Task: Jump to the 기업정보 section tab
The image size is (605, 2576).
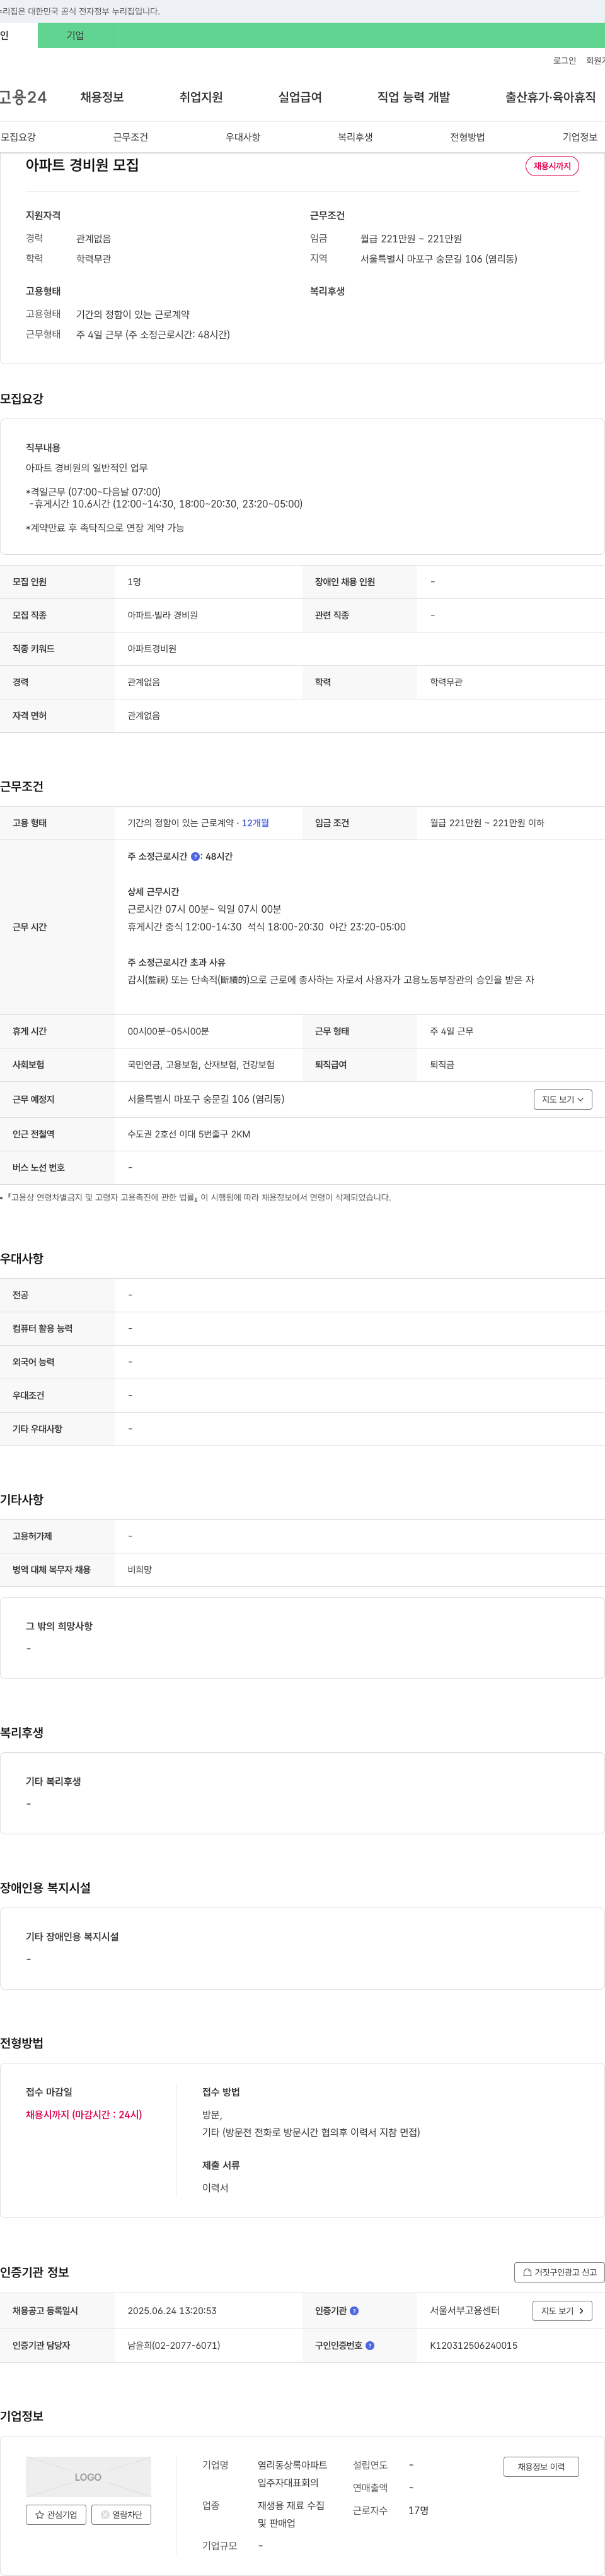Action: pyautogui.click(x=580, y=137)
